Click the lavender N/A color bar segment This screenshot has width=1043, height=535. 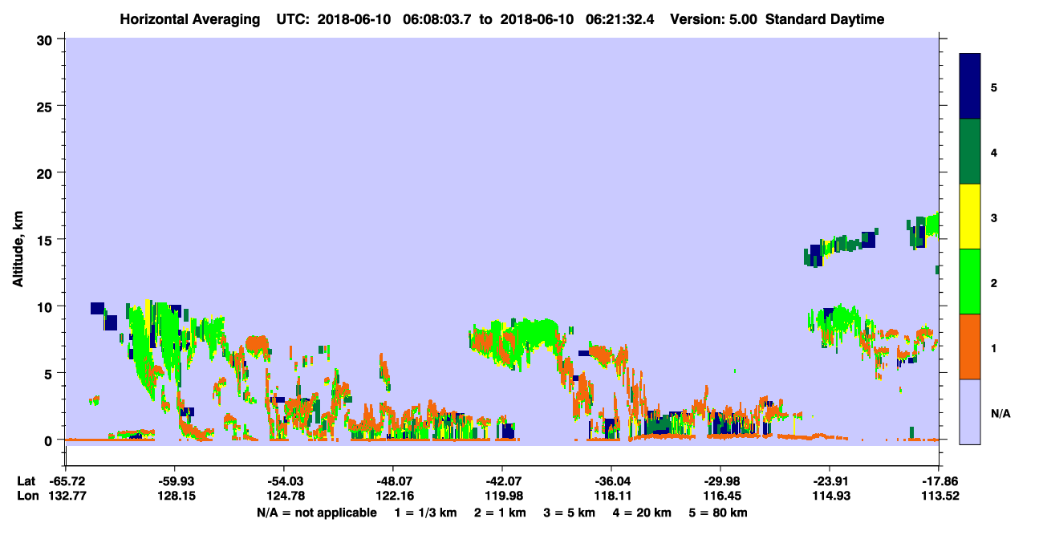click(x=970, y=411)
